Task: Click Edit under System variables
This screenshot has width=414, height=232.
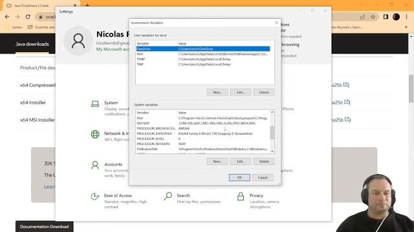Action: click(241, 162)
